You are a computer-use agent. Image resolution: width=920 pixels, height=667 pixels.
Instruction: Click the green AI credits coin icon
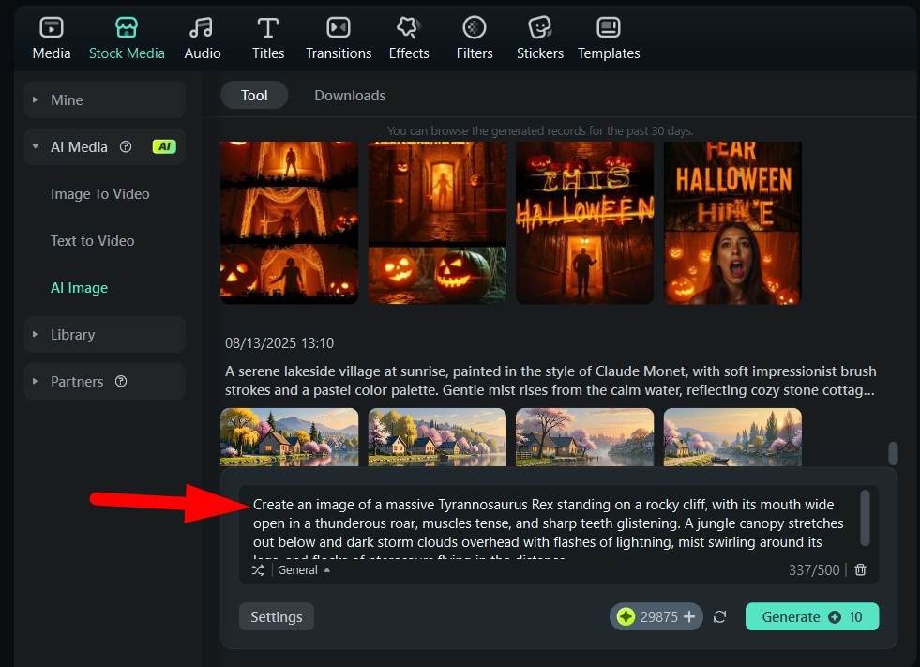click(626, 616)
